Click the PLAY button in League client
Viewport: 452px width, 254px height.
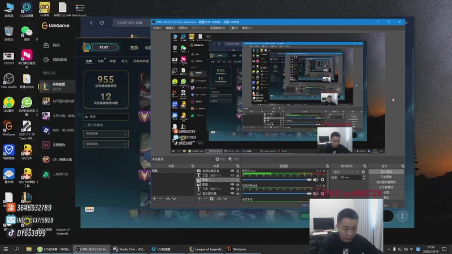[x=104, y=47]
